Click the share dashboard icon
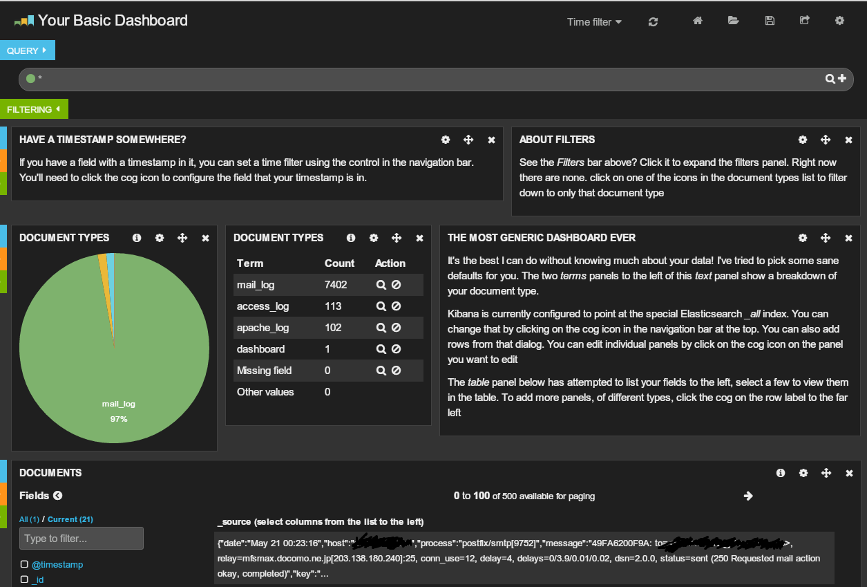Screen dimensions: 867x587 coord(805,21)
